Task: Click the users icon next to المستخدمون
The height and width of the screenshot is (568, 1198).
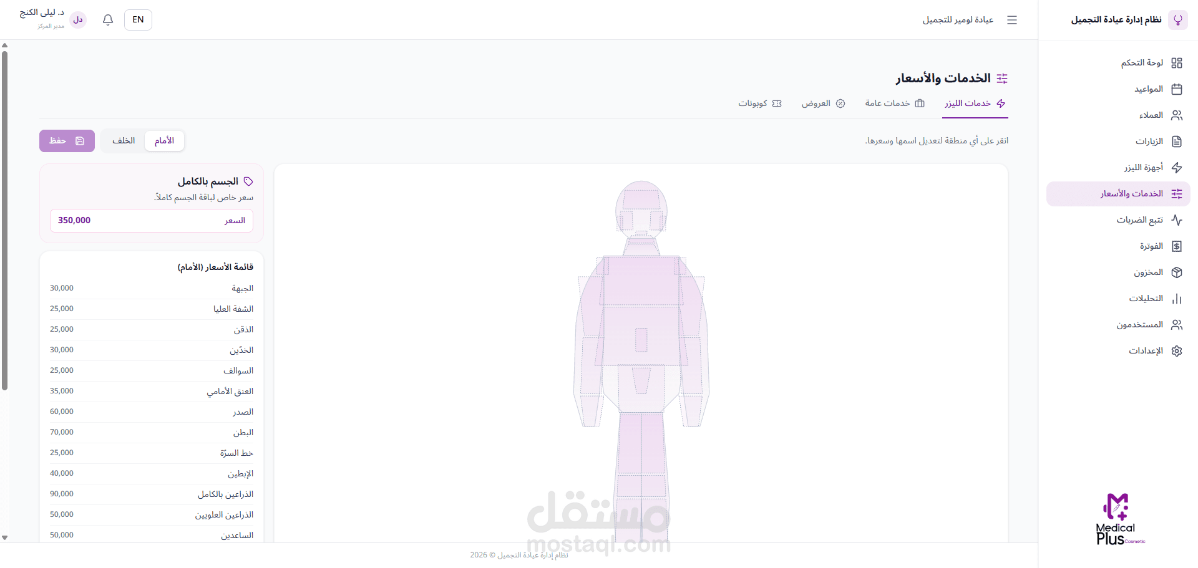Action: [1177, 325]
